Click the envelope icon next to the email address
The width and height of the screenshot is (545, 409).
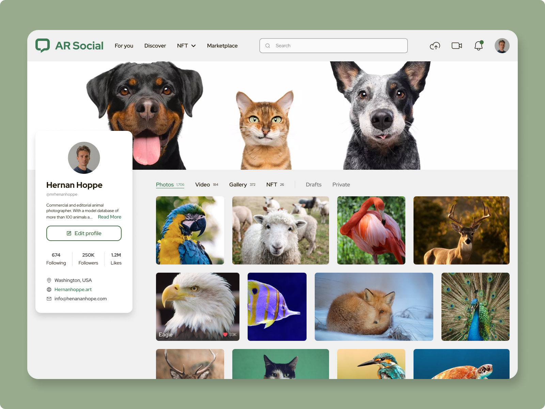[x=49, y=299]
